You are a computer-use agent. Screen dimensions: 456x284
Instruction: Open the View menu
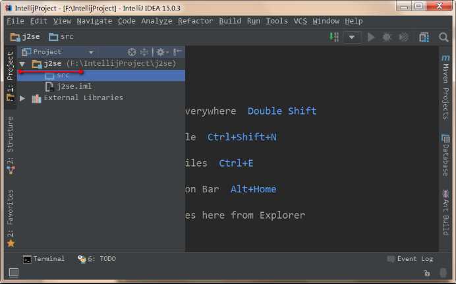62,21
